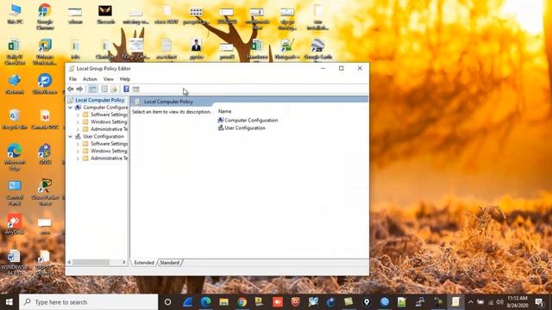Select the This PC desktop icon
Image resolution: width=552 pixels, height=310 pixels.
pos(15,14)
